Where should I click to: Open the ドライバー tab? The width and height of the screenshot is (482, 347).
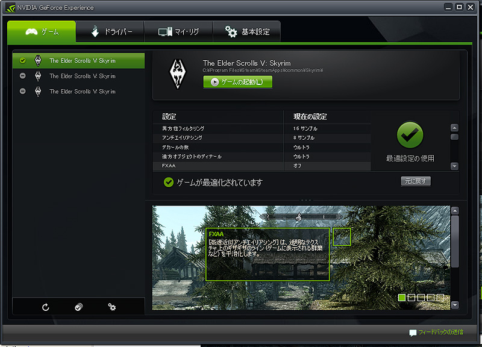tap(110, 31)
